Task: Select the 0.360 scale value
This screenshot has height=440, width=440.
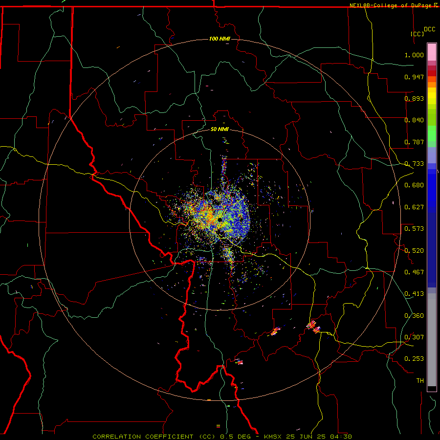Action: click(x=414, y=316)
